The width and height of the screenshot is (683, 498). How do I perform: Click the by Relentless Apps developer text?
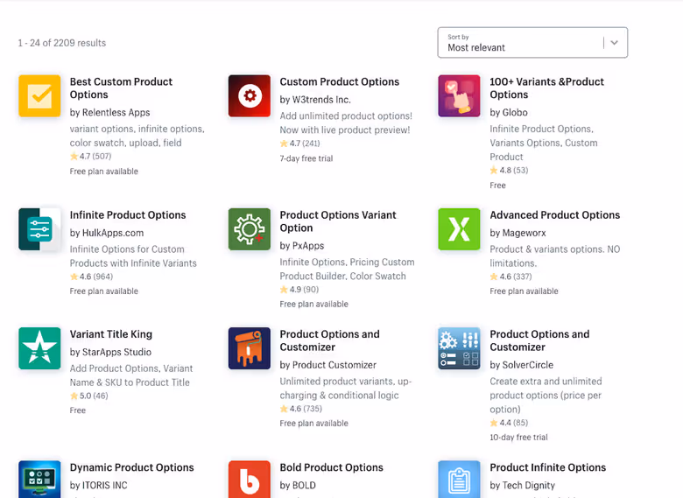[x=109, y=112]
